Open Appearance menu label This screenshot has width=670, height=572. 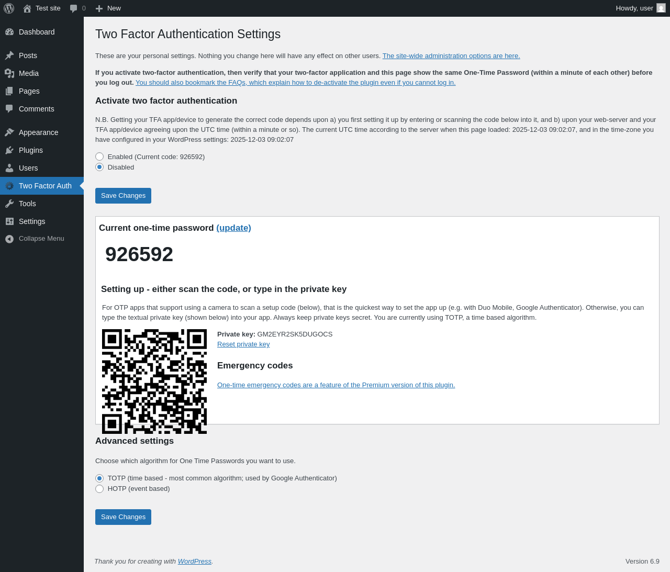[39, 132]
